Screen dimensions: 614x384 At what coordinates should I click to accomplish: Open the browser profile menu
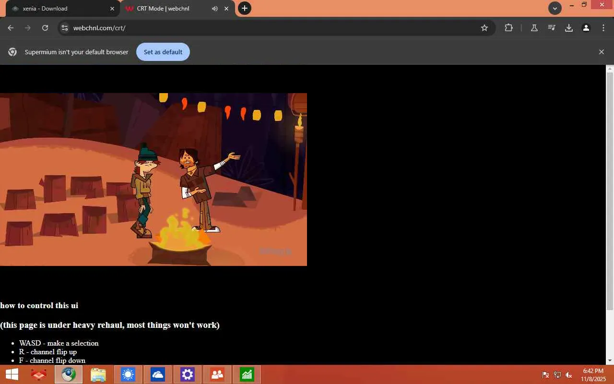click(586, 28)
